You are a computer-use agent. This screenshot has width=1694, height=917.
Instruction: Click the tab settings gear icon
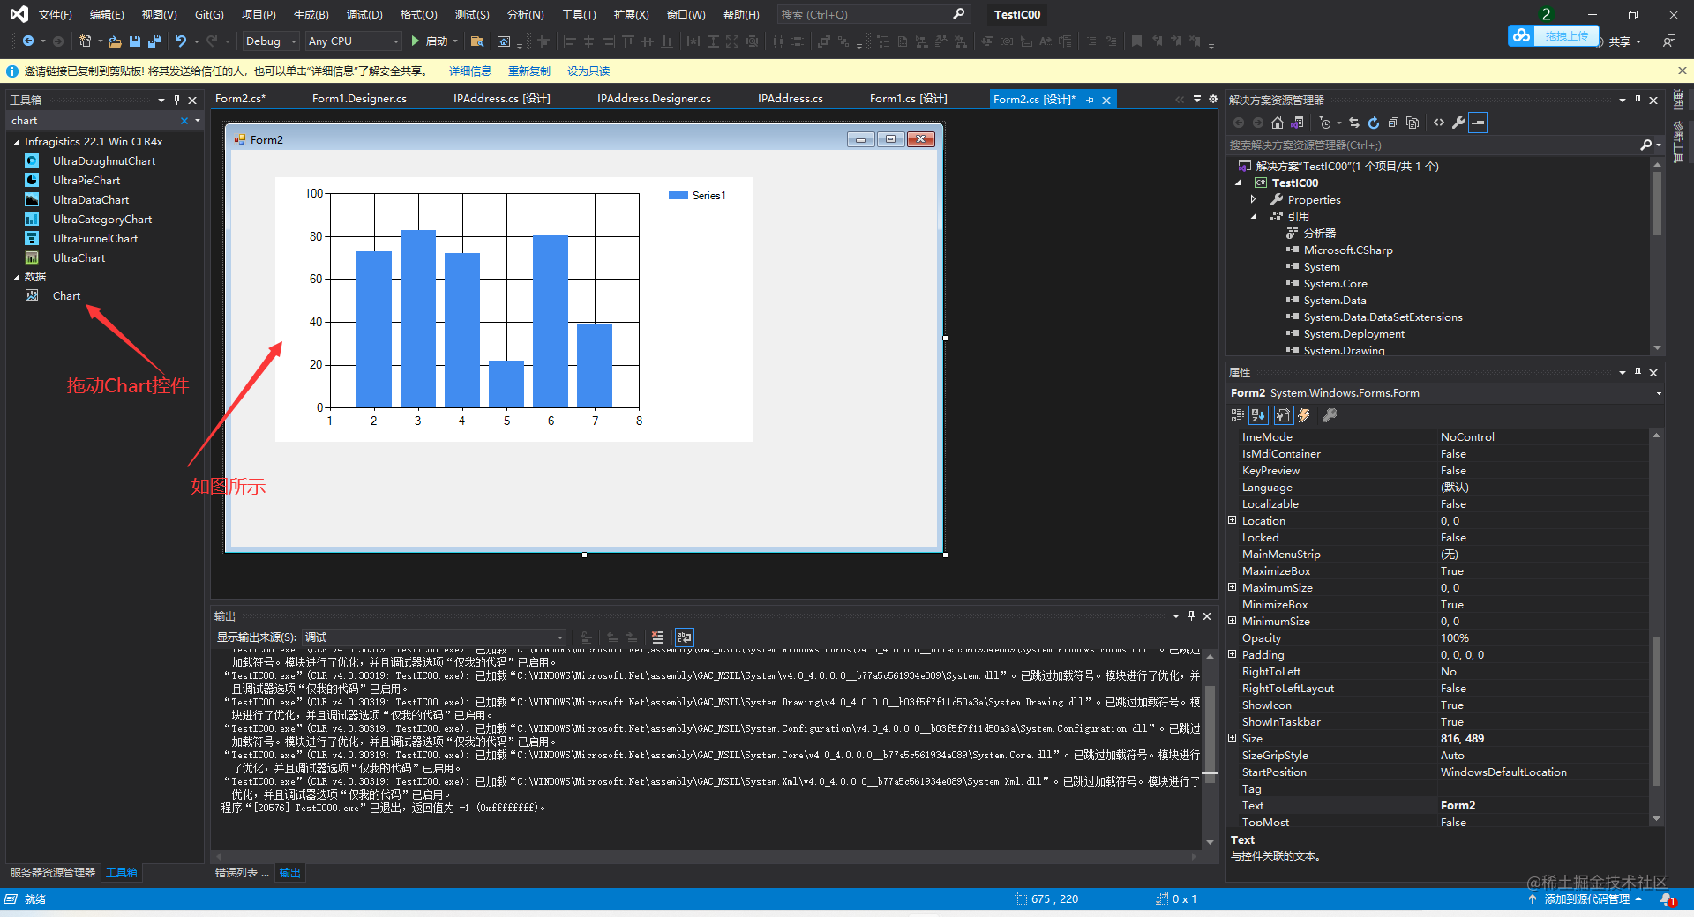[x=1212, y=99]
